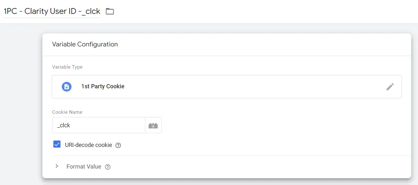
Task: Click the blue 1st Party Cookie type icon
Action: coord(67,87)
